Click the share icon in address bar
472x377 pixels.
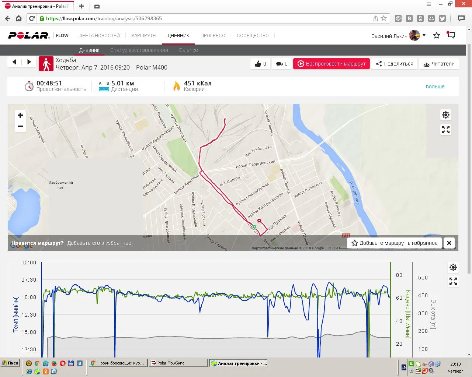click(375, 18)
